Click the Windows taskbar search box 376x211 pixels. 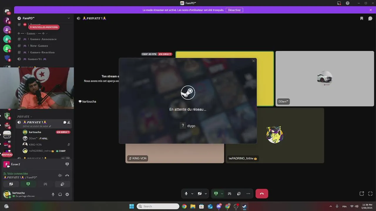[x=158, y=206]
